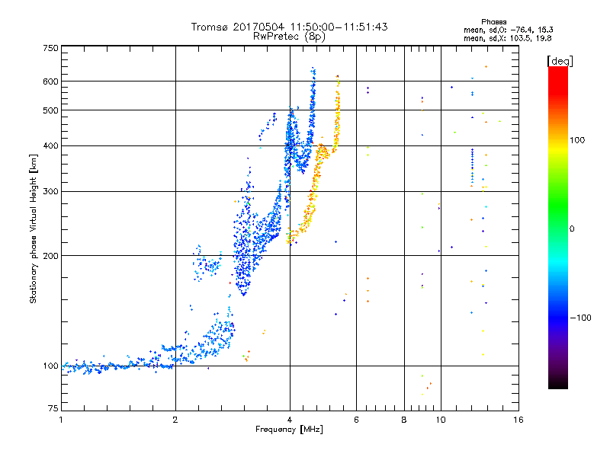Click the x-axis tick label '1'
The image size is (610, 457).
pos(61,420)
